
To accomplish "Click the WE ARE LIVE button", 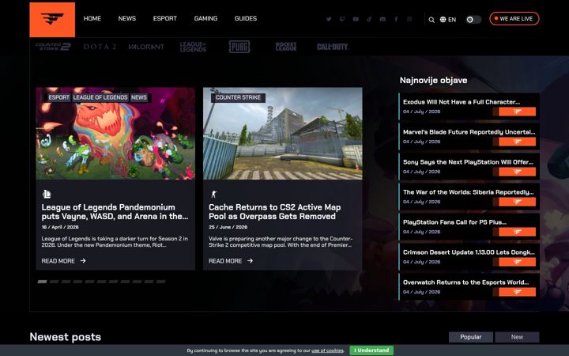I will pyautogui.click(x=514, y=18).
